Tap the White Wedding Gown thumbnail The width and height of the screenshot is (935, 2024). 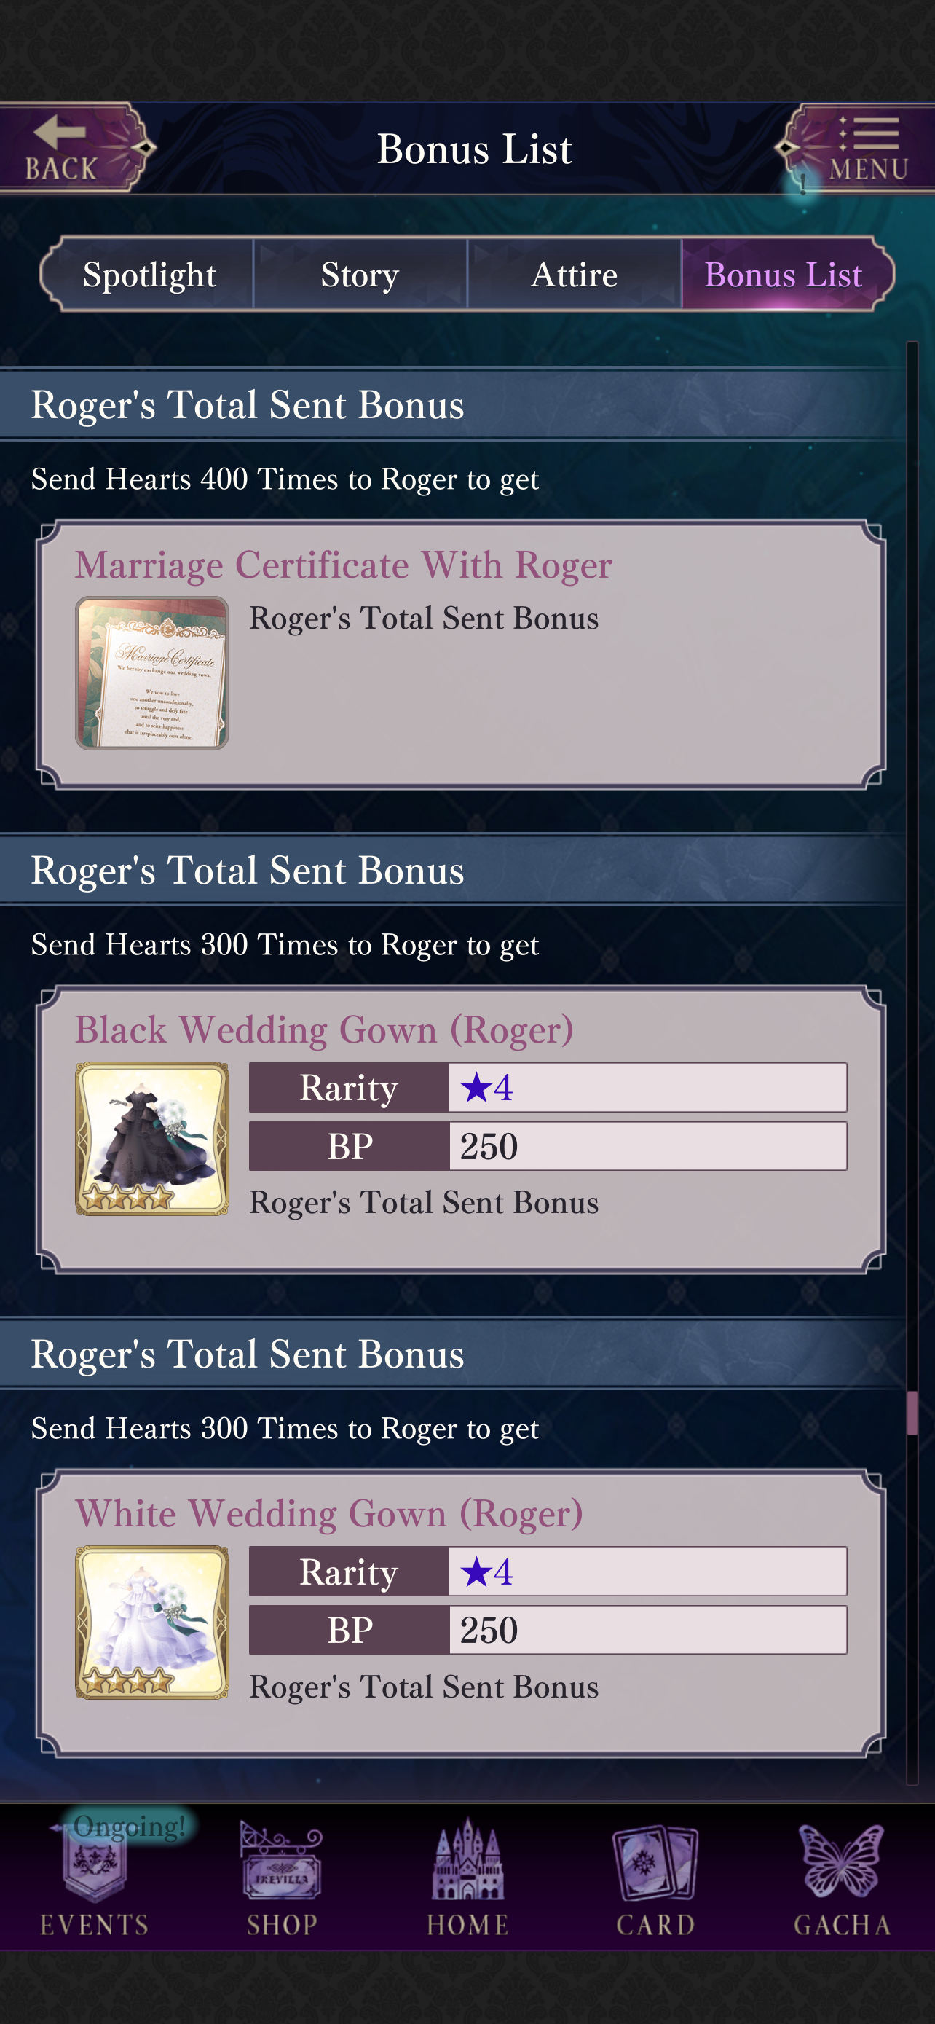[x=151, y=1623]
